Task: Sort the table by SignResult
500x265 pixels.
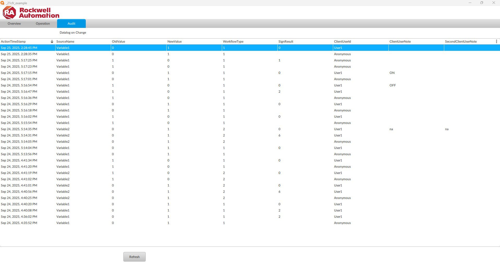Action: coord(286,41)
